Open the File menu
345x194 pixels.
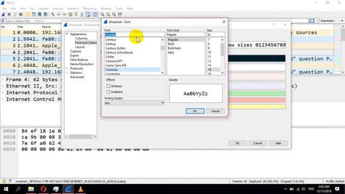point(4,9)
